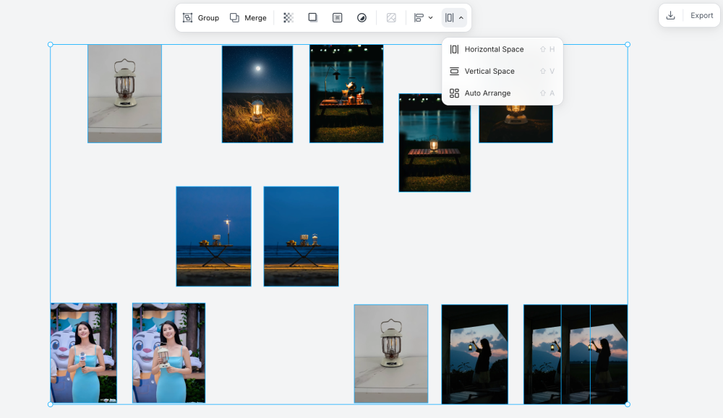Select the moonlit lantern in grass photo
The height and width of the screenshot is (418, 723).
(257, 94)
